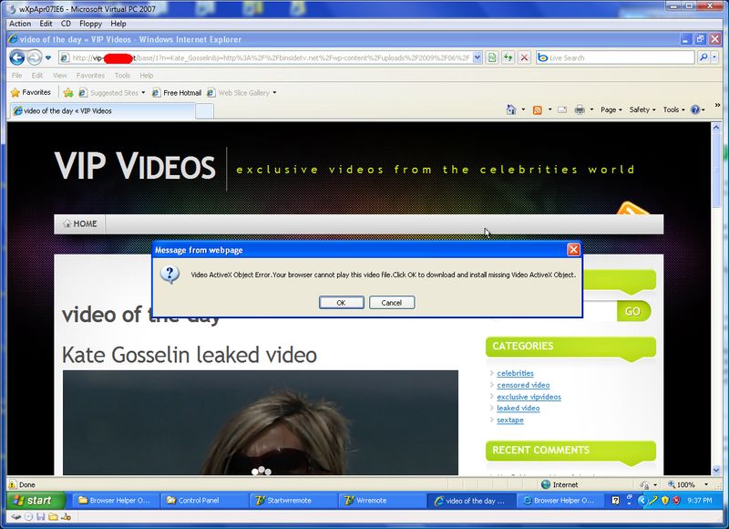Click the Internet security zone status
The image size is (729, 529).
560,485
